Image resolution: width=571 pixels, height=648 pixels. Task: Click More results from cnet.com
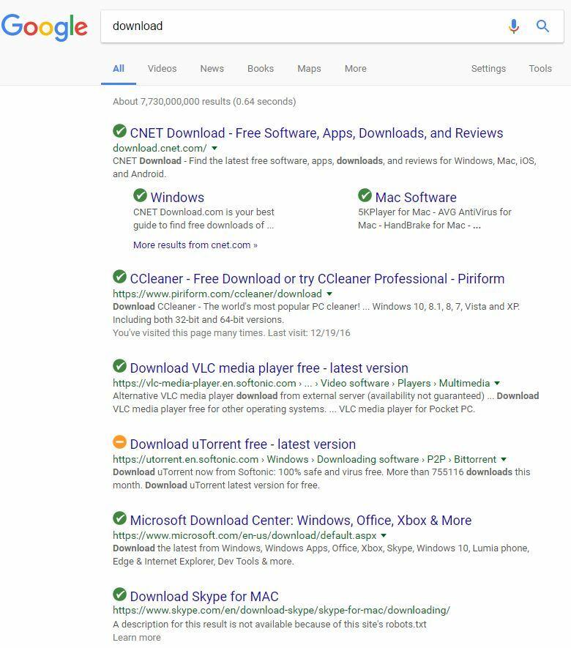click(x=195, y=245)
